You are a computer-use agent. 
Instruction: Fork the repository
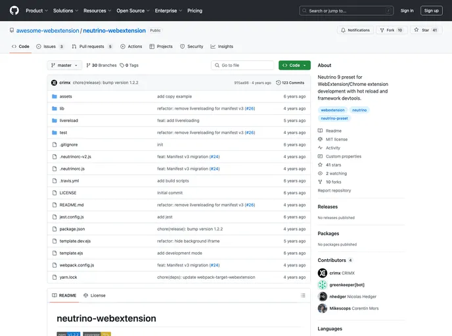[392, 30]
